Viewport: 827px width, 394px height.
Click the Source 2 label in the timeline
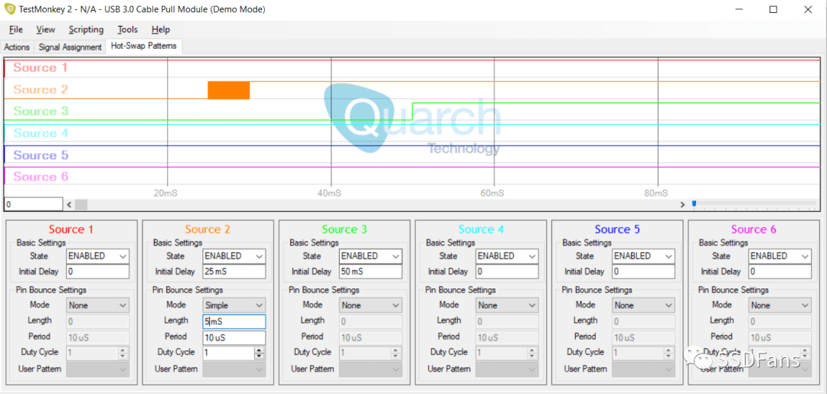41,90
